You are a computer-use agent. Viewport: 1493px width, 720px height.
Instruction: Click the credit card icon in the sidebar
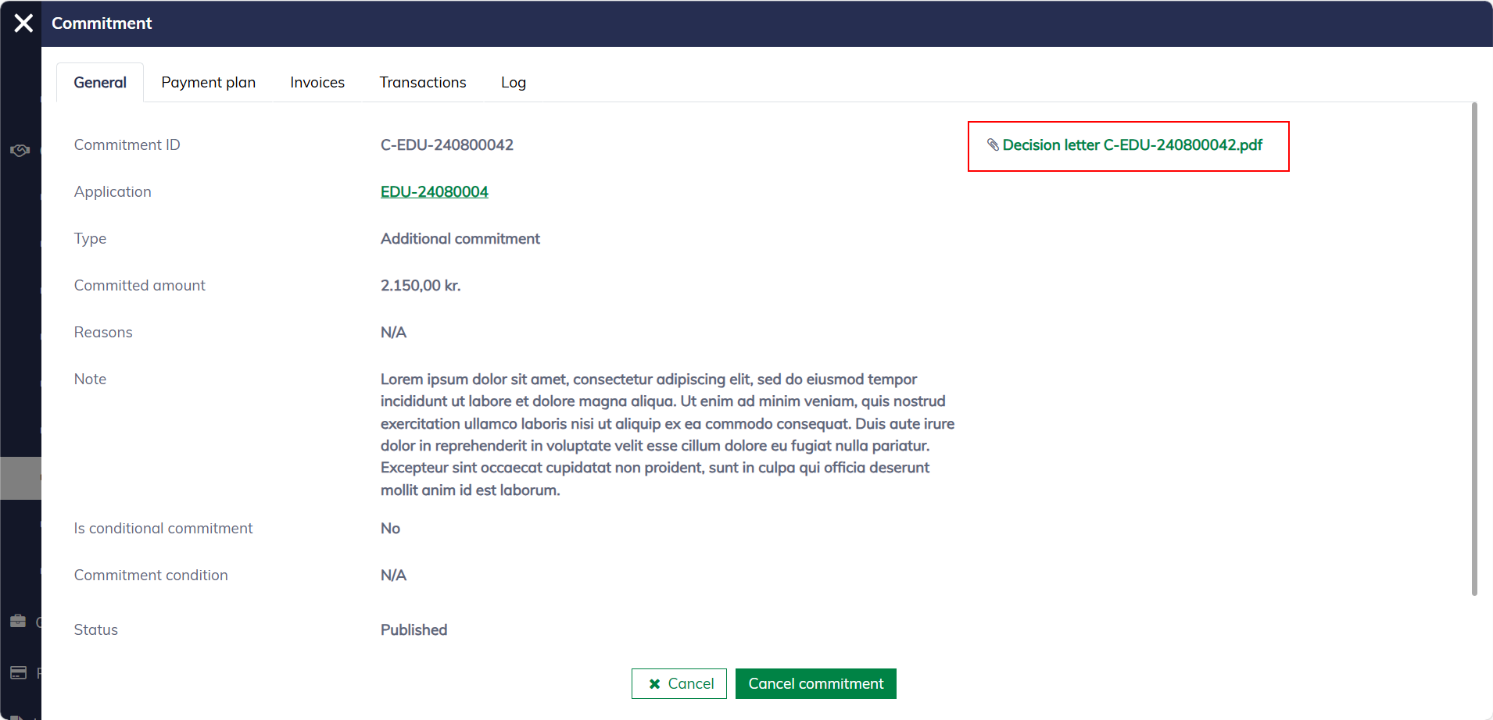coord(18,673)
